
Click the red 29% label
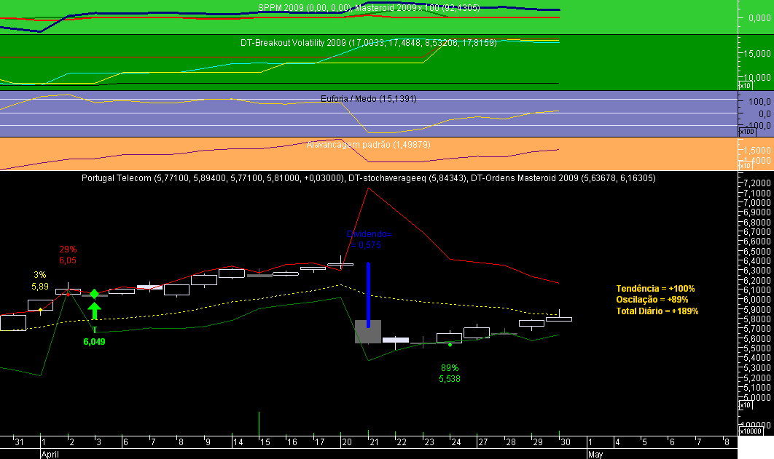coord(68,250)
